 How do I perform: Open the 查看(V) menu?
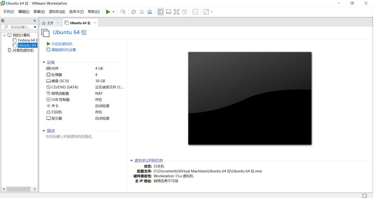(39, 12)
